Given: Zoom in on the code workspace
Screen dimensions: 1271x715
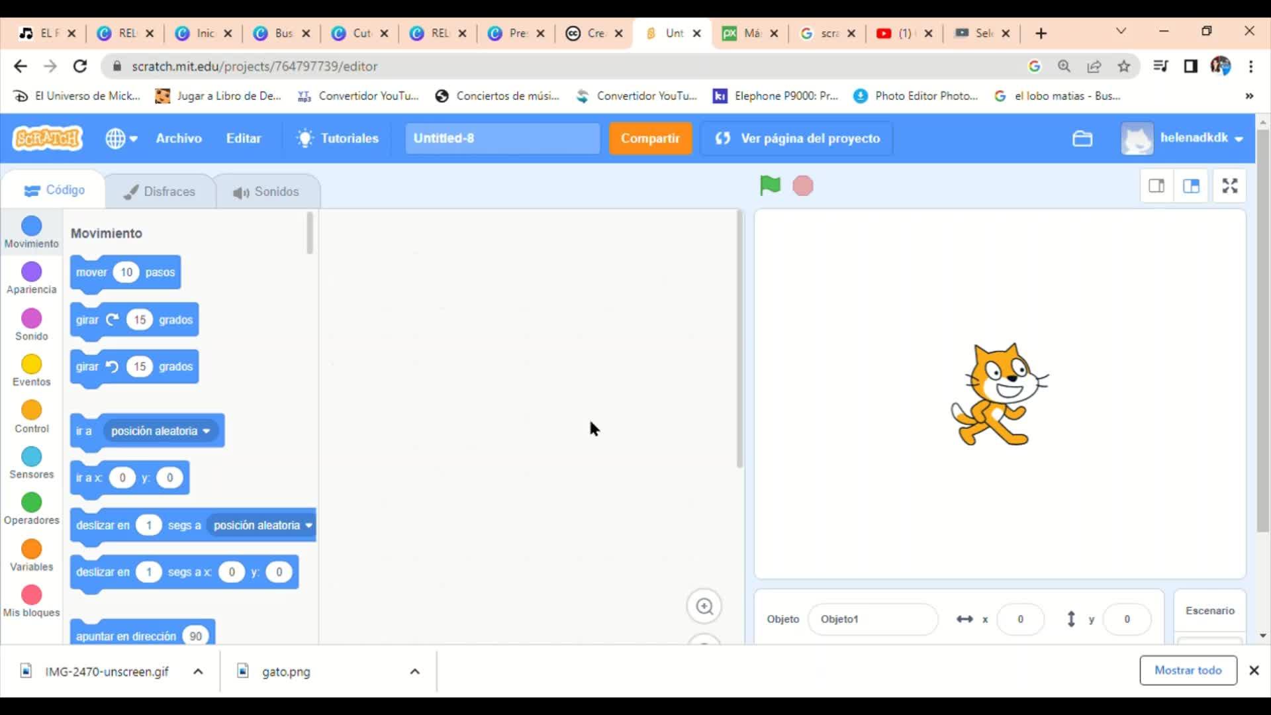Looking at the screenshot, I should click(x=704, y=606).
